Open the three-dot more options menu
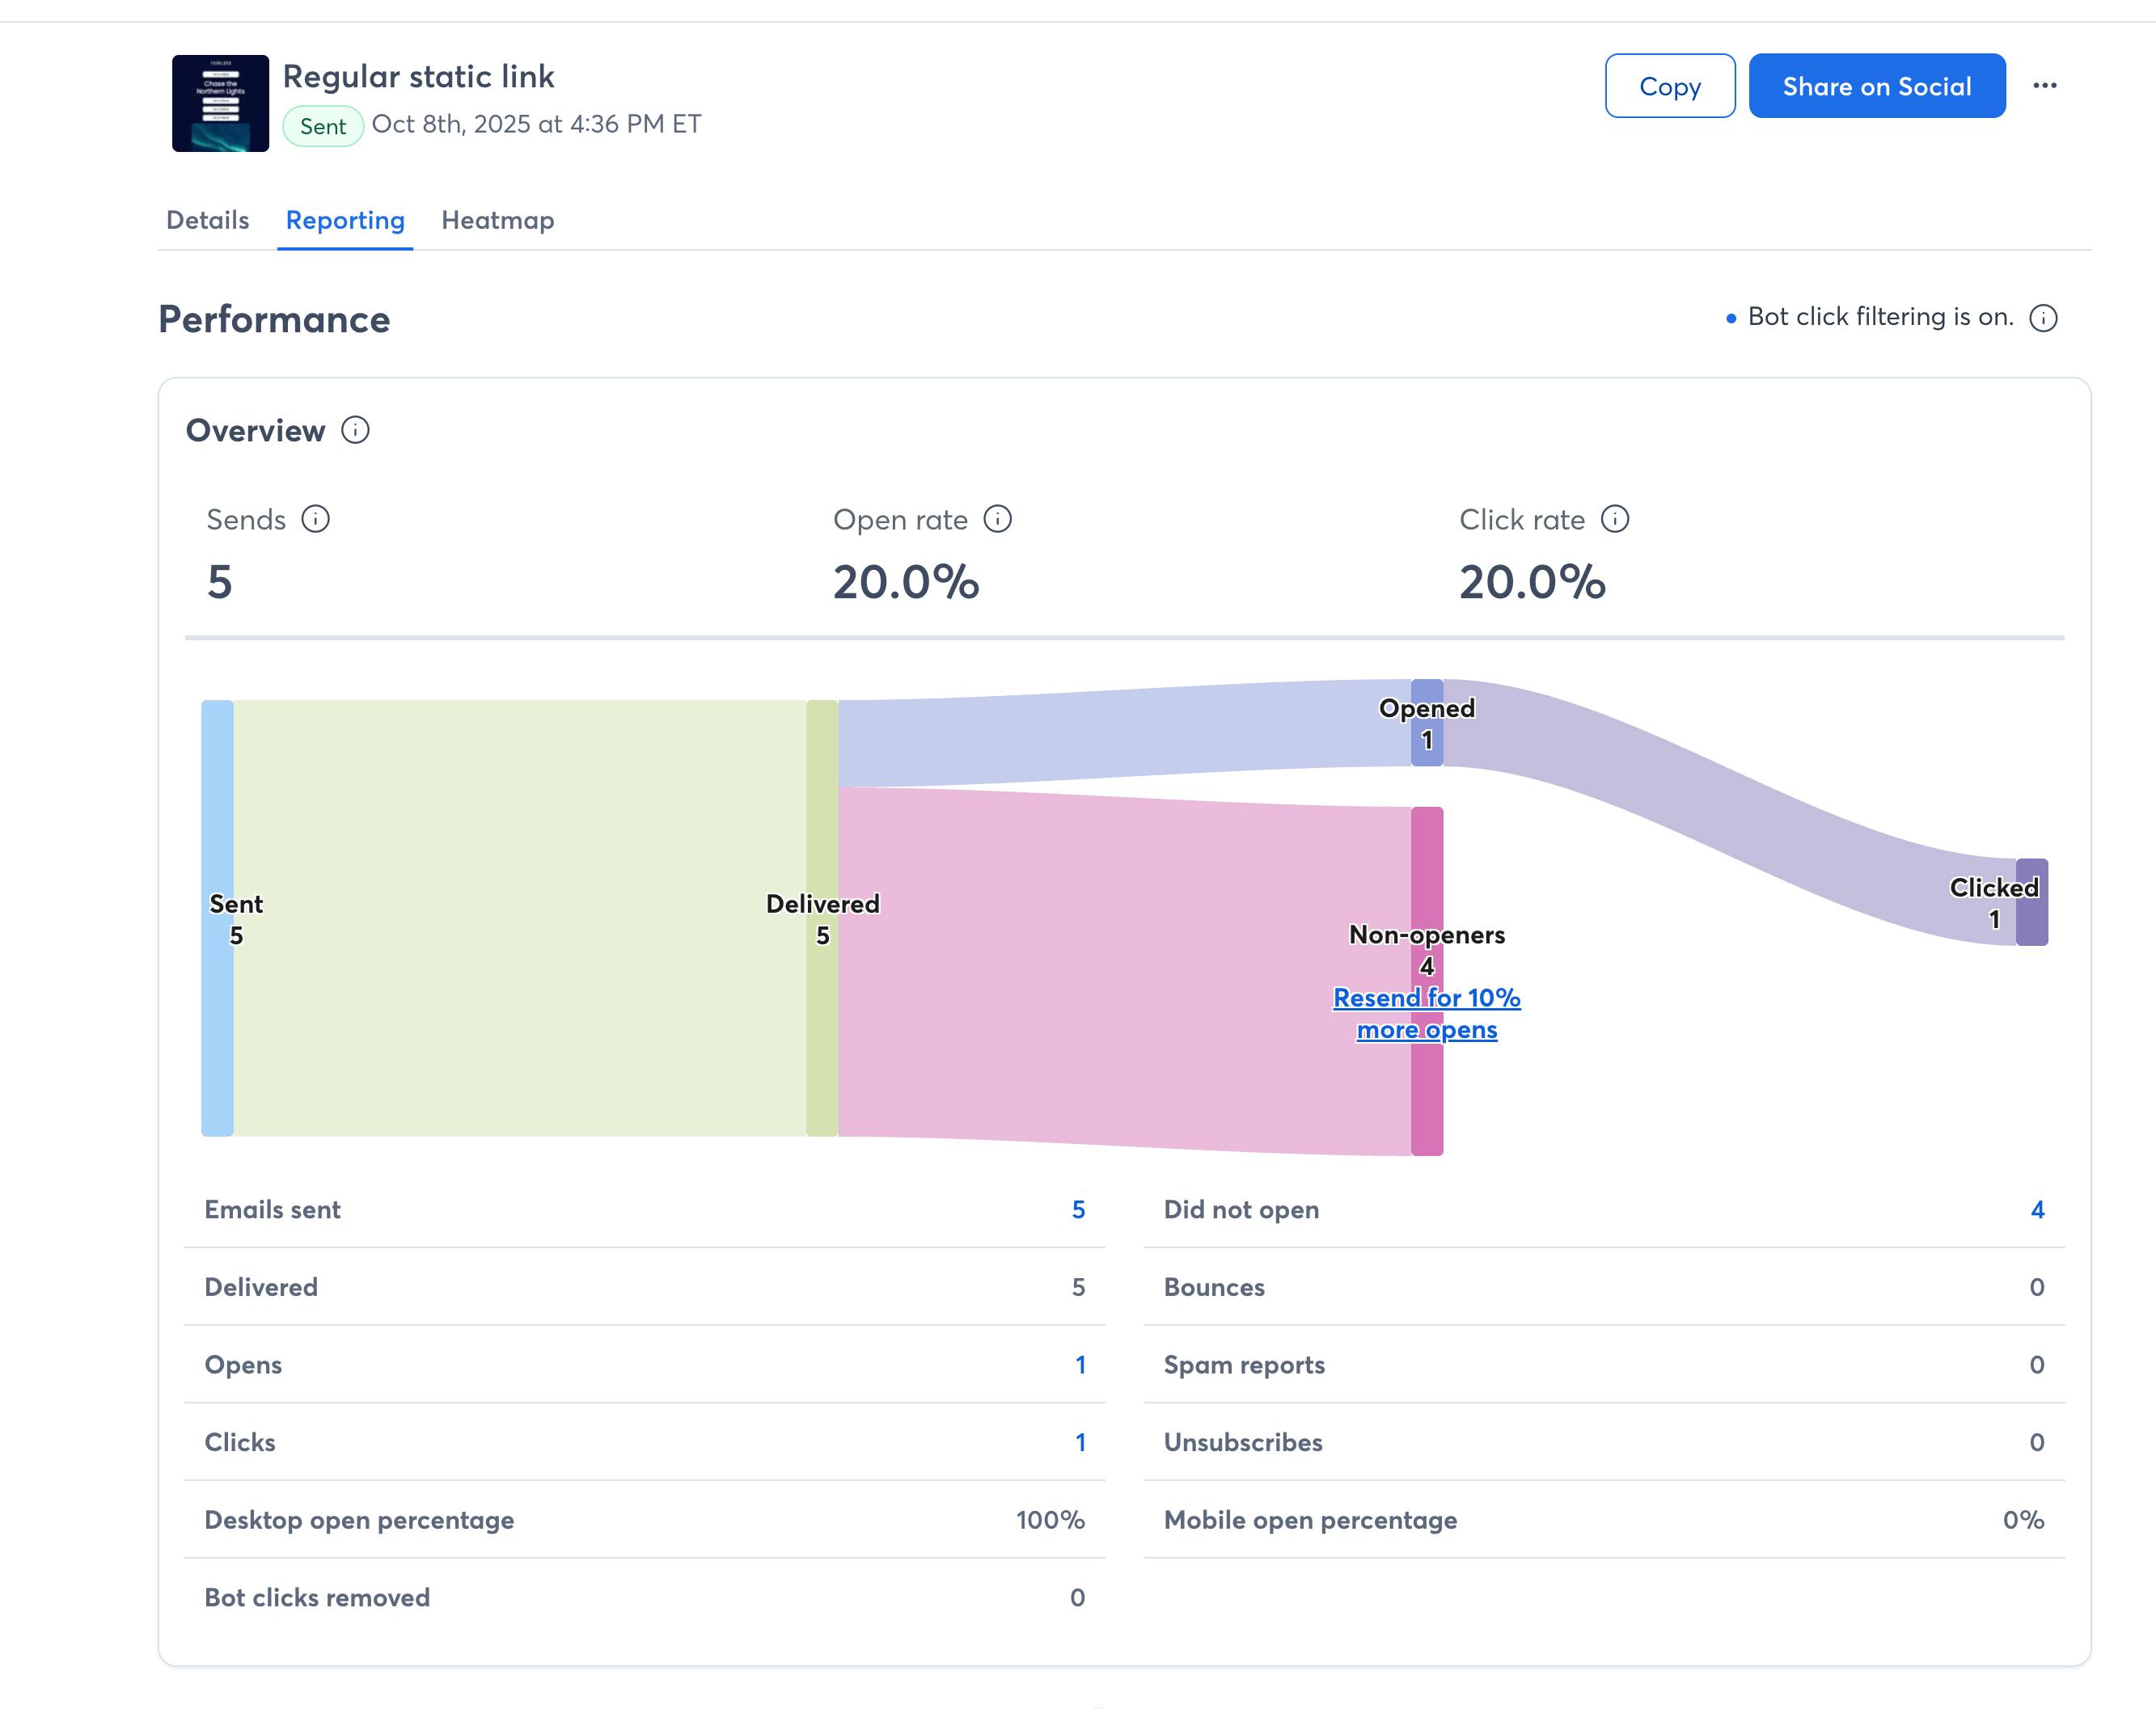Screen dimensions: 2156x1709 point(2044,86)
